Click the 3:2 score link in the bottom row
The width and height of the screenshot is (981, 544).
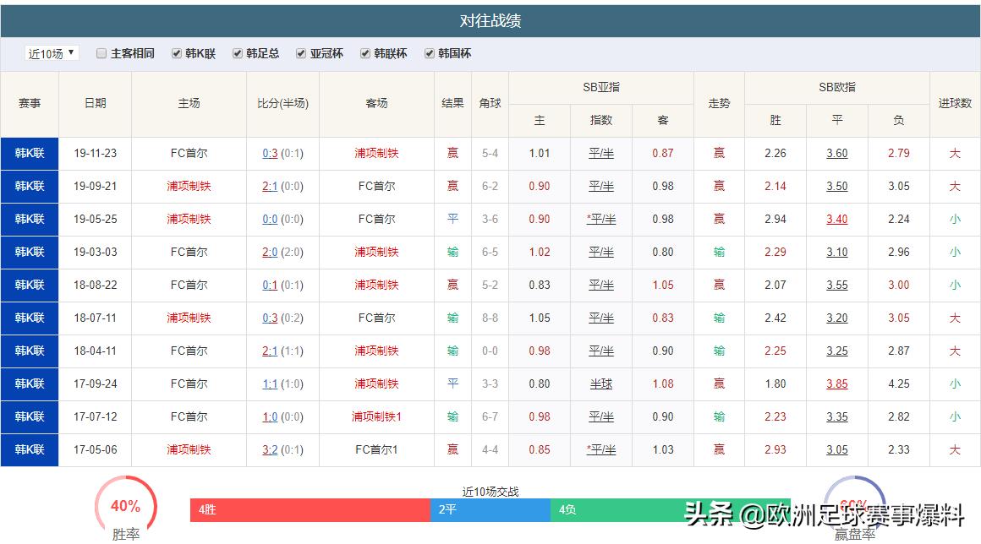[271, 450]
